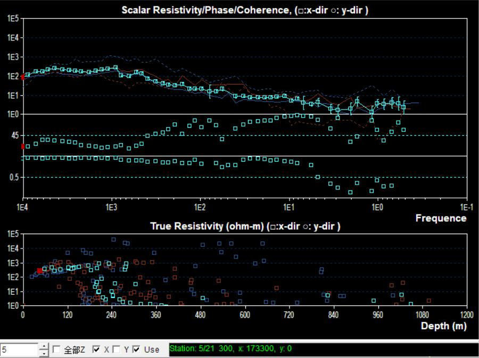
Task: Select red marker on phase plot left edge
Action: click(x=22, y=146)
